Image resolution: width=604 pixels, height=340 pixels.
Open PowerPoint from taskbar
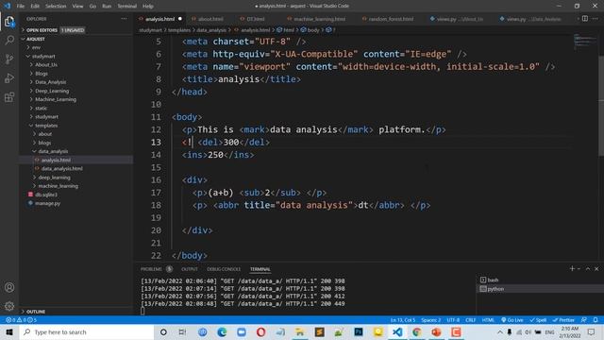pos(436,331)
